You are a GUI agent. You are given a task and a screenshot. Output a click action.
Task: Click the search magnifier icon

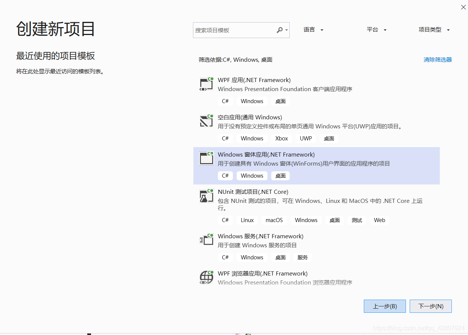(x=280, y=30)
